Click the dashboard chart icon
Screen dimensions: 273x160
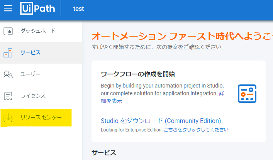point(8,31)
